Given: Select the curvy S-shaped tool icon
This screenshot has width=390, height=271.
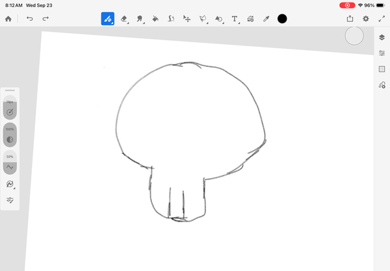Looking at the screenshot, I should coord(171,19).
